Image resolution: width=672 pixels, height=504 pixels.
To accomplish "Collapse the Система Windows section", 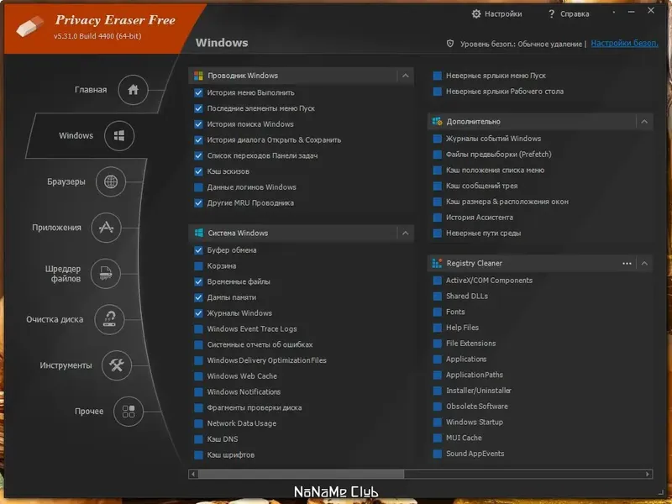I will [x=405, y=234].
